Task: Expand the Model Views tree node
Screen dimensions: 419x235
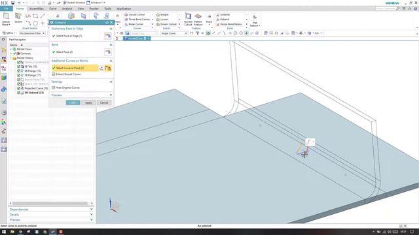Action: pyautogui.click(x=11, y=50)
